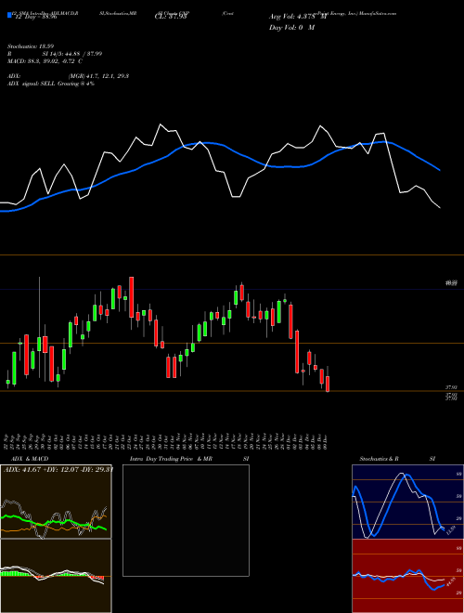
Task: Click the 'ADX signal: SELL' text
Action: [x=32, y=84]
